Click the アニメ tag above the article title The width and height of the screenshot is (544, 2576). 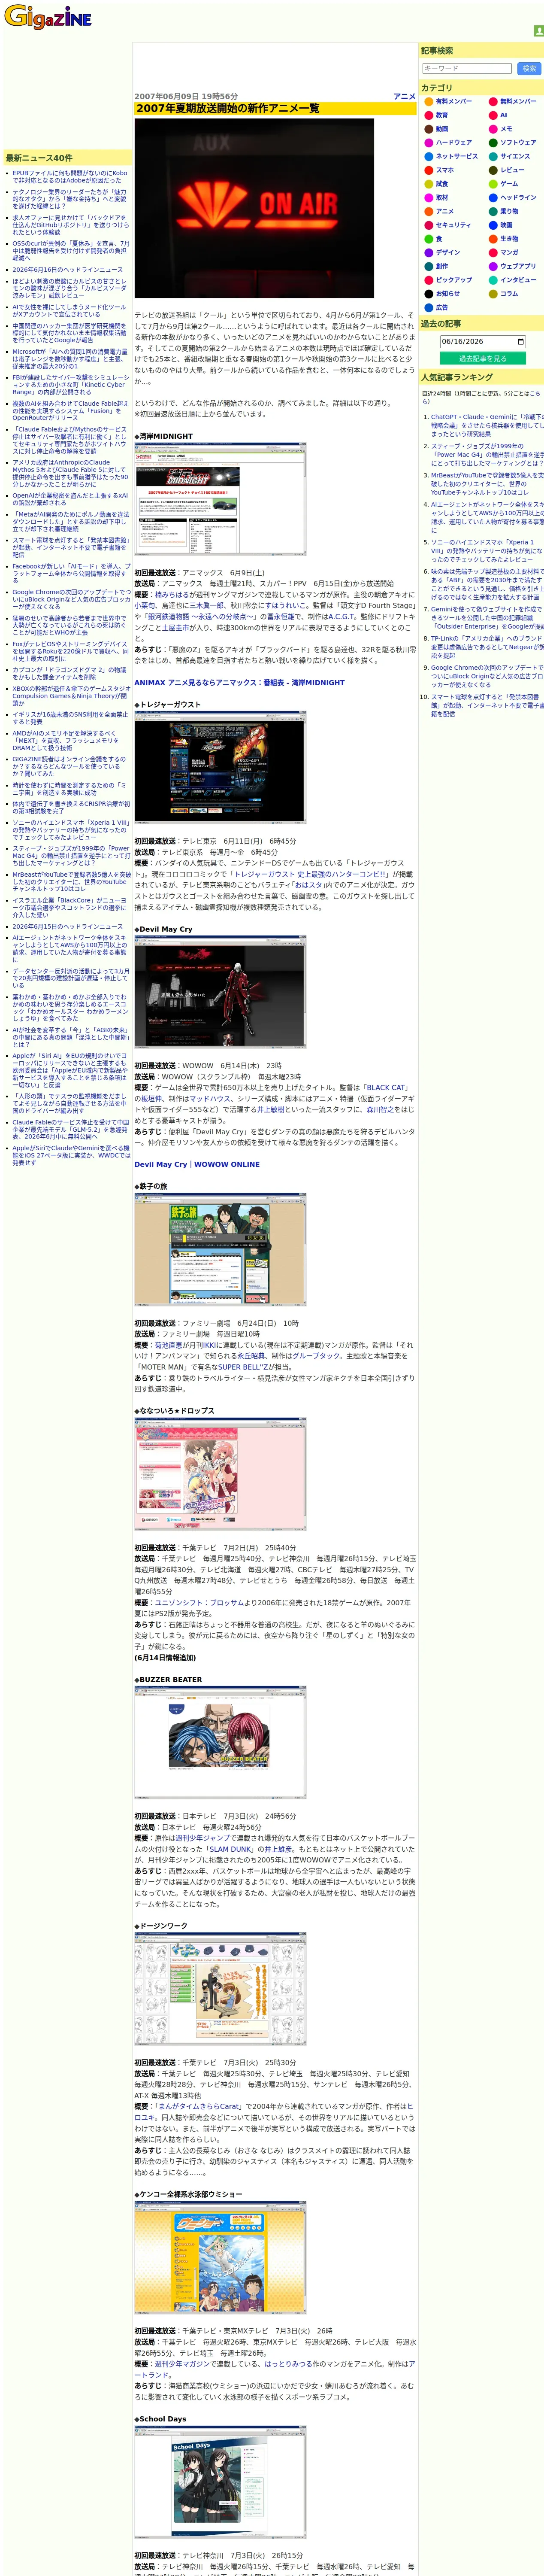[404, 97]
